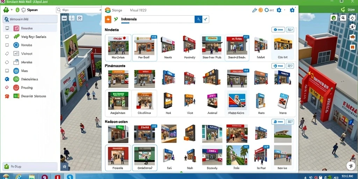
Task: Click the blue search button in the dialog
Action: pyautogui.click(x=198, y=20)
